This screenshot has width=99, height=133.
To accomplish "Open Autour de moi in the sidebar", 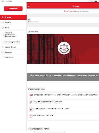I will 13,47.
